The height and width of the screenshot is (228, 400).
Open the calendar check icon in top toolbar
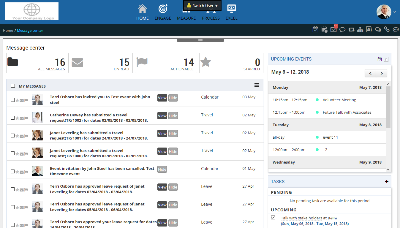315,29
